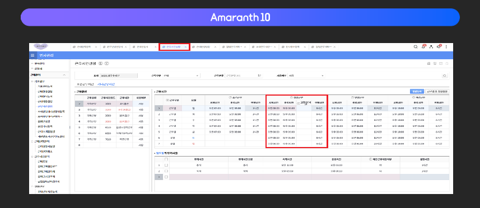480x208 pixels.
Task: Select row 3 with code 2000 in left table
Action: coord(112,116)
